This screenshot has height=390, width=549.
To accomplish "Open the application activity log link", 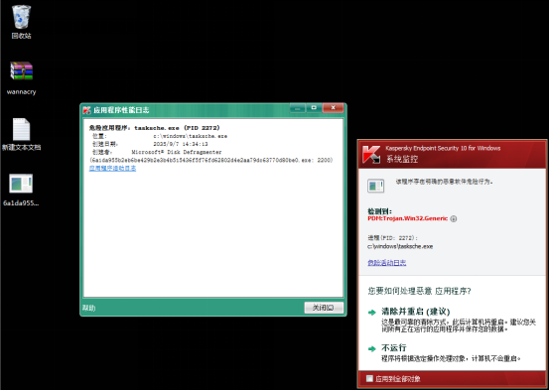I will pyautogui.click(x=112, y=169).
